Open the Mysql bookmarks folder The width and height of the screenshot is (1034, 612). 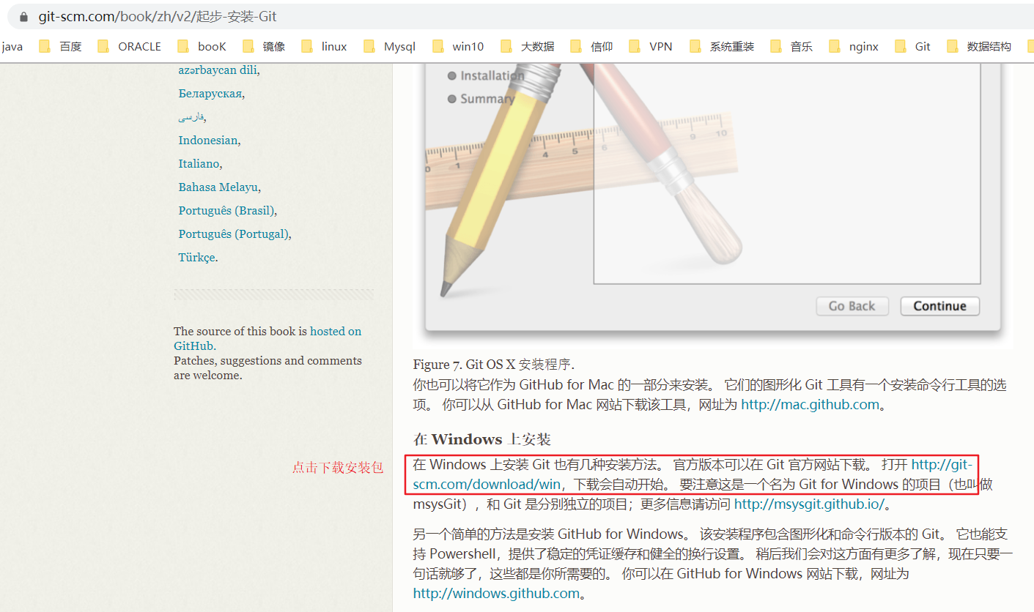pos(399,45)
